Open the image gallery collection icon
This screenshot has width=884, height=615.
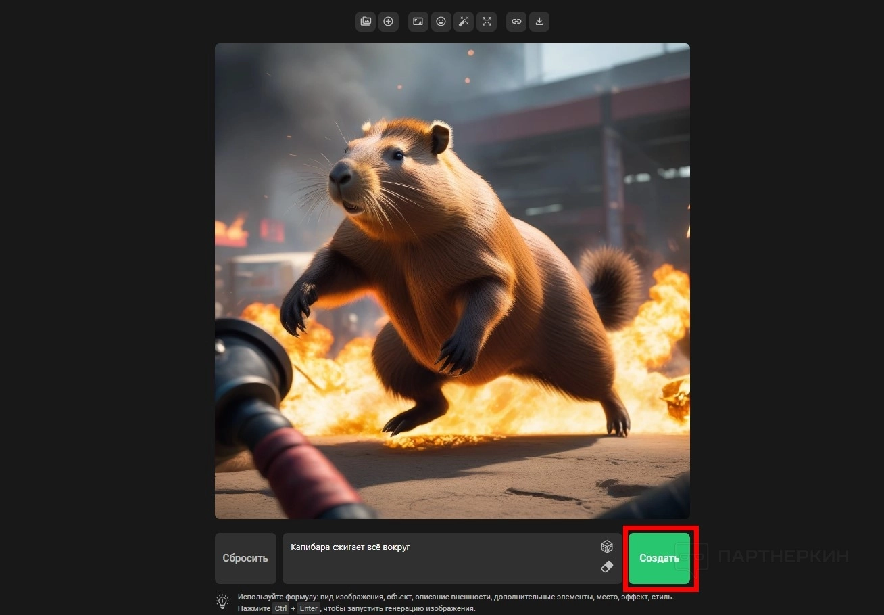coord(366,22)
